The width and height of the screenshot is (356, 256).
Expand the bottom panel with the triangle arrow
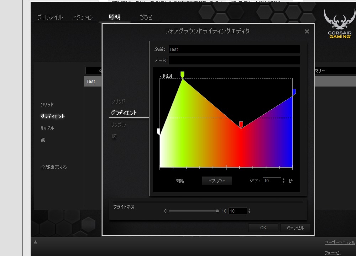pos(35,242)
